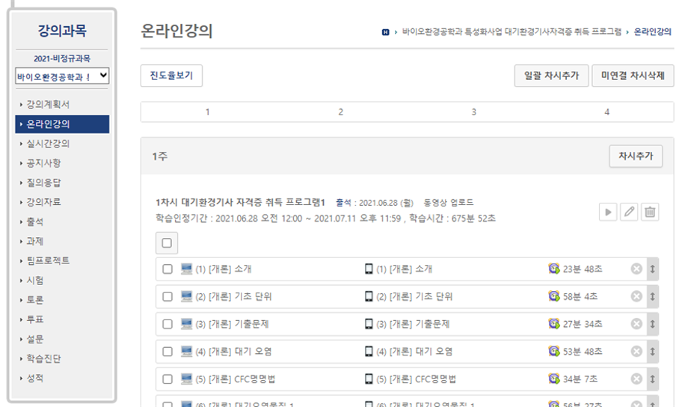
Task: Click the pencil edit icon for lesson 1
Action: [630, 212]
